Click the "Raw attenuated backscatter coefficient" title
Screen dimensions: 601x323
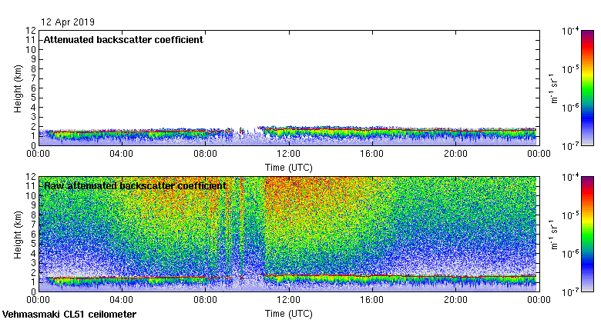point(135,186)
